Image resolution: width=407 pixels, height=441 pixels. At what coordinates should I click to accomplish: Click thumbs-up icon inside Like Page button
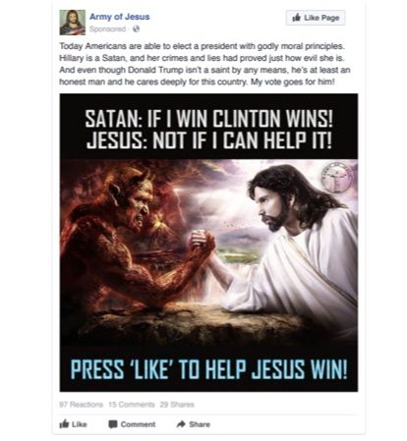pyautogui.click(x=296, y=18)
